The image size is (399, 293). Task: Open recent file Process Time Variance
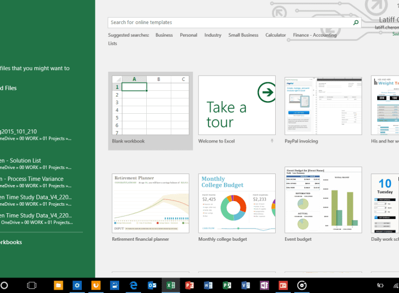point(36,182)
